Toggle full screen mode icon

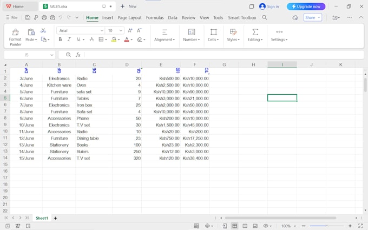pos(360,226)
